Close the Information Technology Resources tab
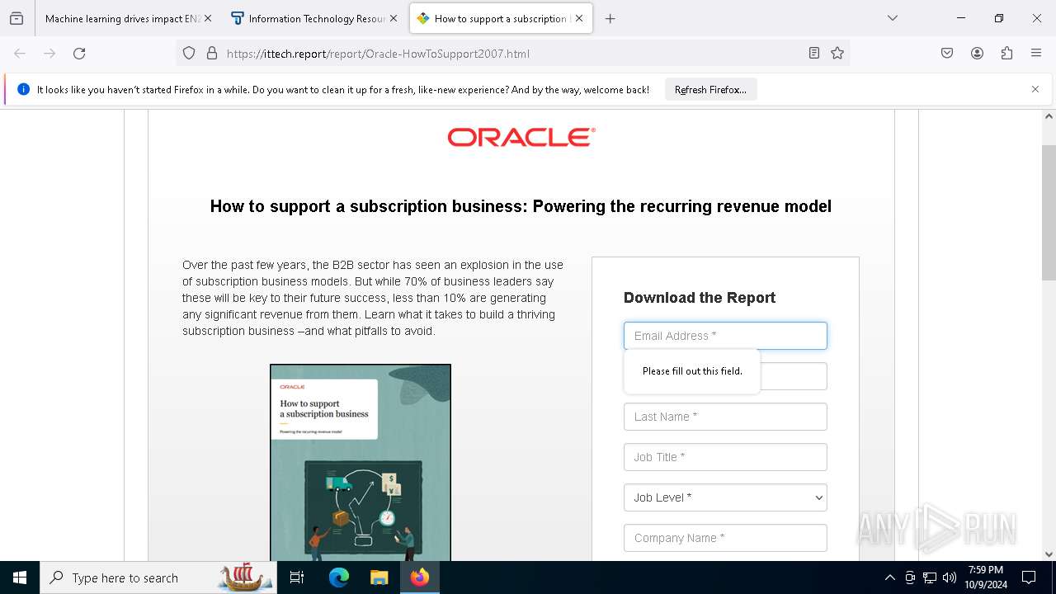 point(394,18)
